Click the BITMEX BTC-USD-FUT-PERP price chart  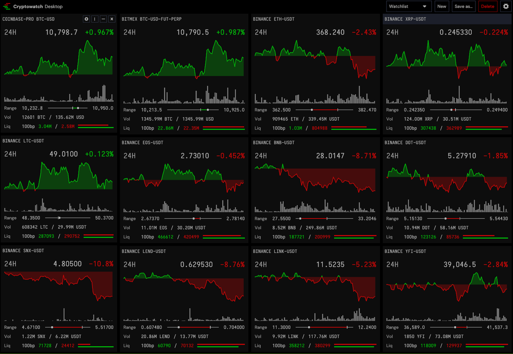[x=184, y=59]
